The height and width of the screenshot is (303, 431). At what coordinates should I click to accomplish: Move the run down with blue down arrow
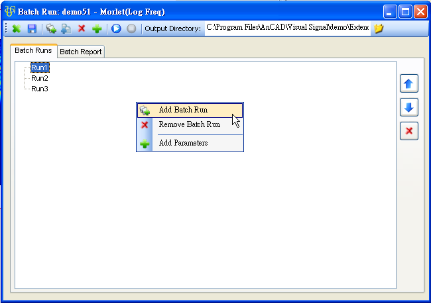[x=409, y=107]
